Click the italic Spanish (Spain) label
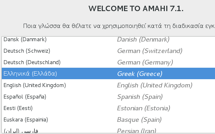The height and width of the screenshot is (134, 215). tap(140, 97)
